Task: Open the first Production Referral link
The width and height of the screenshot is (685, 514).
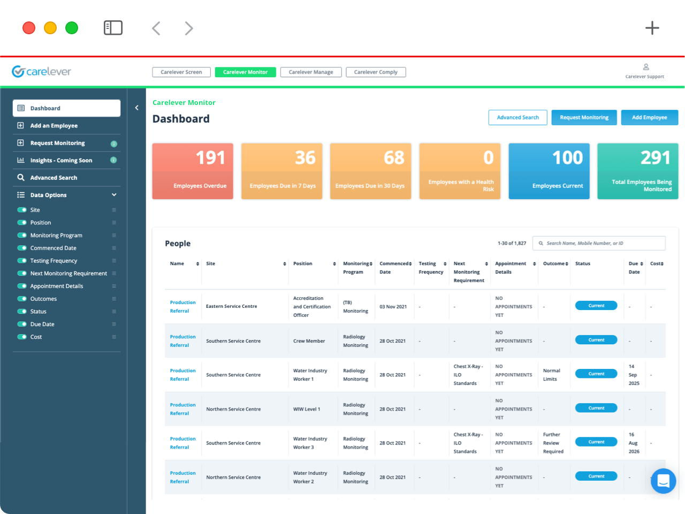Action: [184, 306]
